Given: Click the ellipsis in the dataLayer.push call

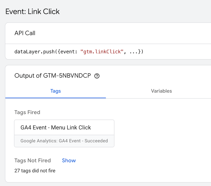Looking at the screenshot, I should pyautogui.click(x=133, y=51).
